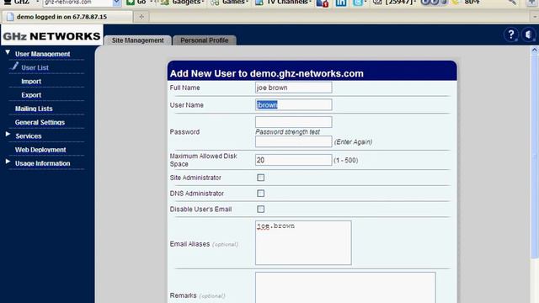Select the demo logged in browser tab
Image resolution: width=539 pixels, height=303 pixels.
tap(67, 17)
